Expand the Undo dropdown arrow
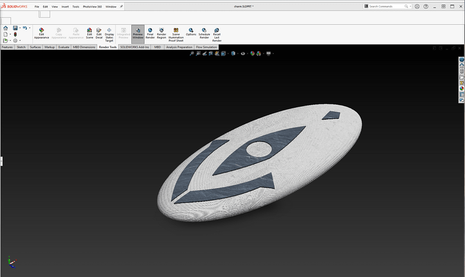This screenshot has height=277, width=465. tap(30, 28)
